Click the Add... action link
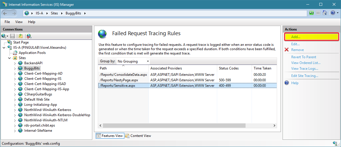The height and width of the screenshot is (147, 341). click(x=296, y=37)
